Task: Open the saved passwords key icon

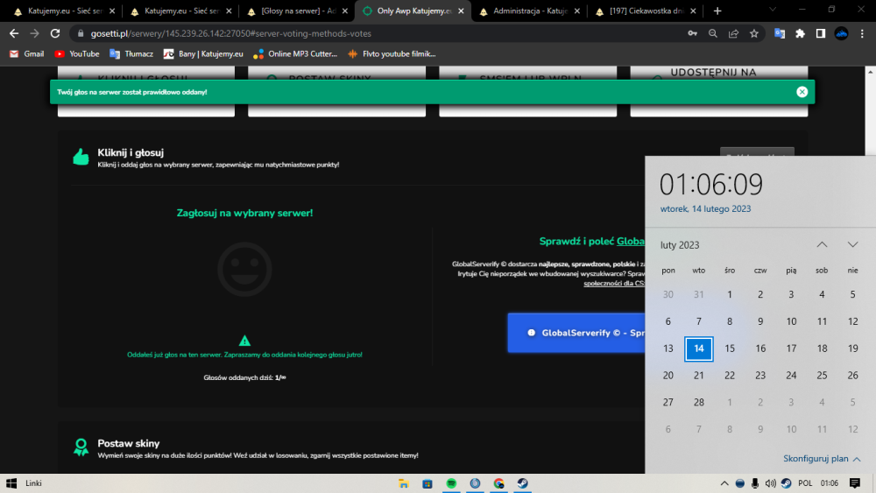Action: (x=692, y=33)
